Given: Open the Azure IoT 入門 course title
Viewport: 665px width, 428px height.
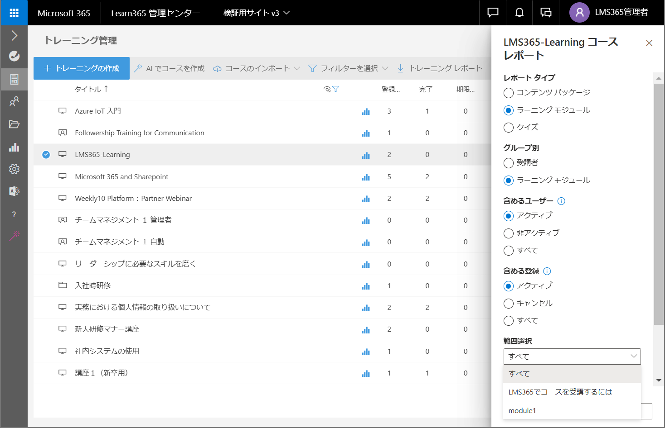Looking at the screenshot, I should (x=98, y=111).
